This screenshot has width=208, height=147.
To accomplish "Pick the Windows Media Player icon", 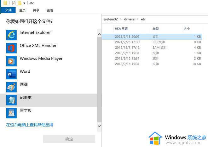I will point(11,61).
